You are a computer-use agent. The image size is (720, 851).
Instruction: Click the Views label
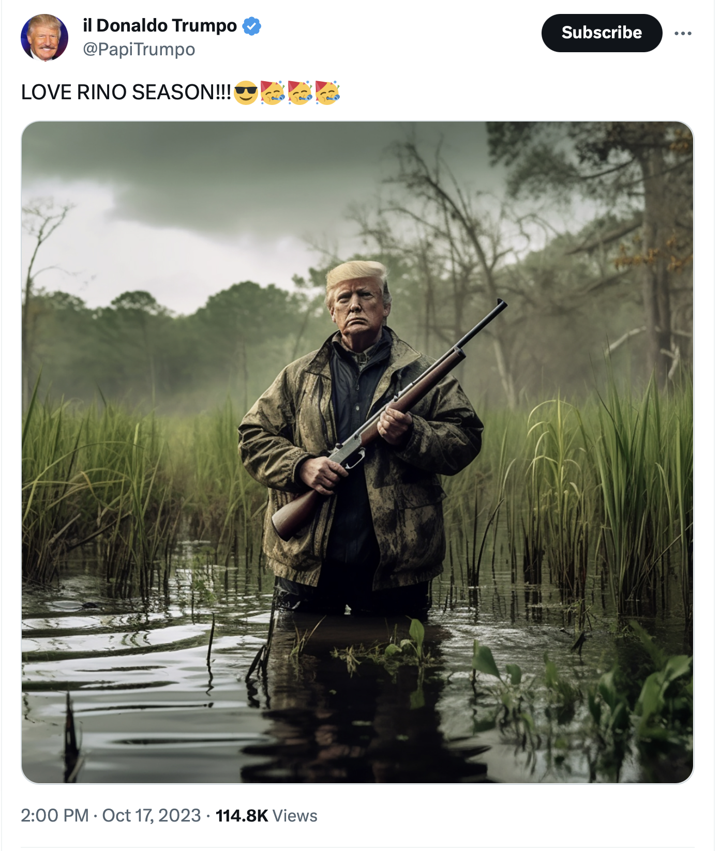[295, 815]
